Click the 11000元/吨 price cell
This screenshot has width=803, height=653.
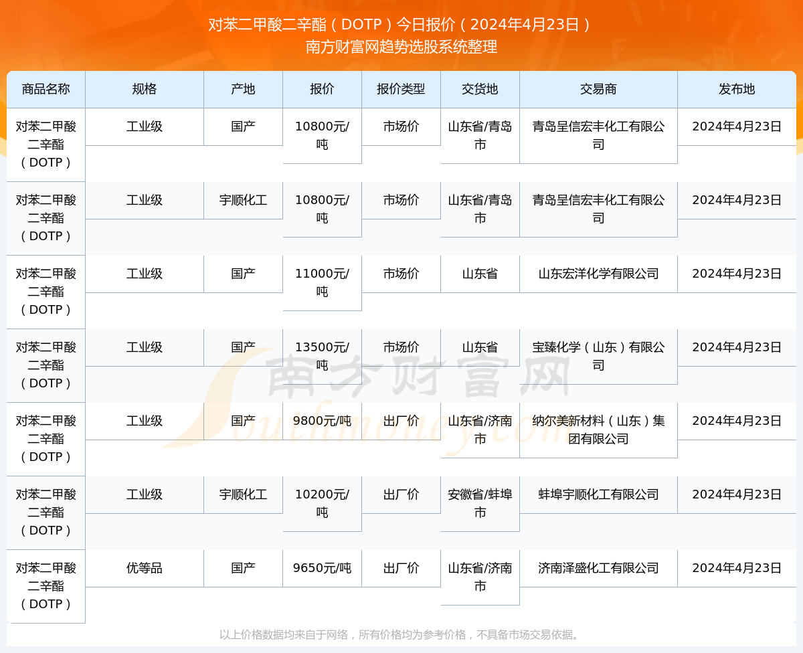tap(322, 283)
